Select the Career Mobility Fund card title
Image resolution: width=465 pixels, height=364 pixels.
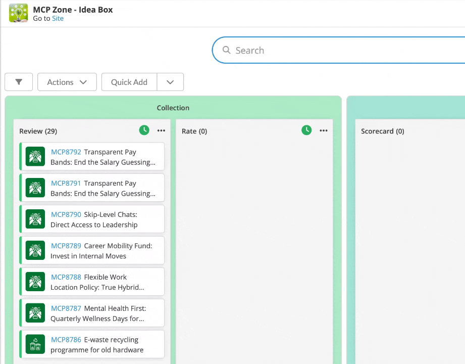pyautogui.click(x=101, y=251)
